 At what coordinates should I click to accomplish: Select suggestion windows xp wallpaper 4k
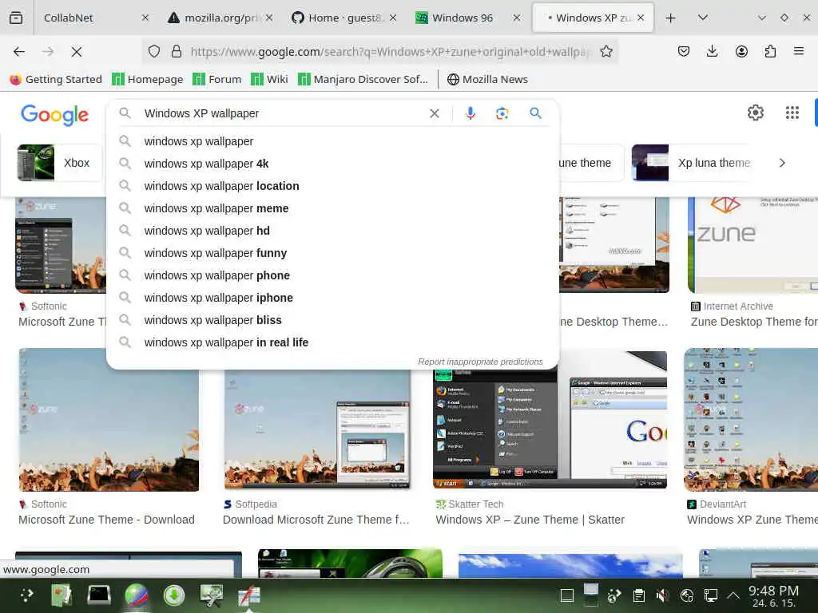tap(333, 164)
